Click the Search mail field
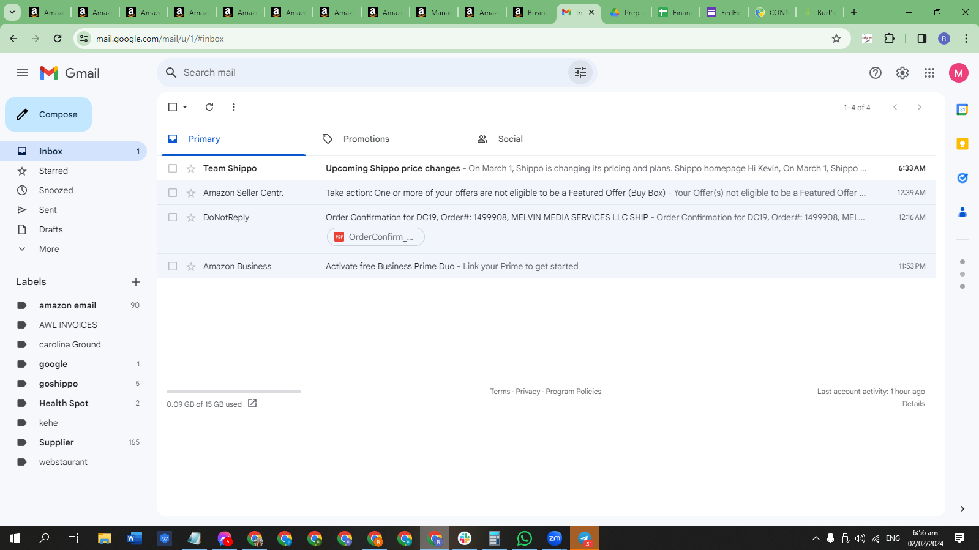This screenshot has width=979, height=550. pyautogui.click(x=377, y=73)
